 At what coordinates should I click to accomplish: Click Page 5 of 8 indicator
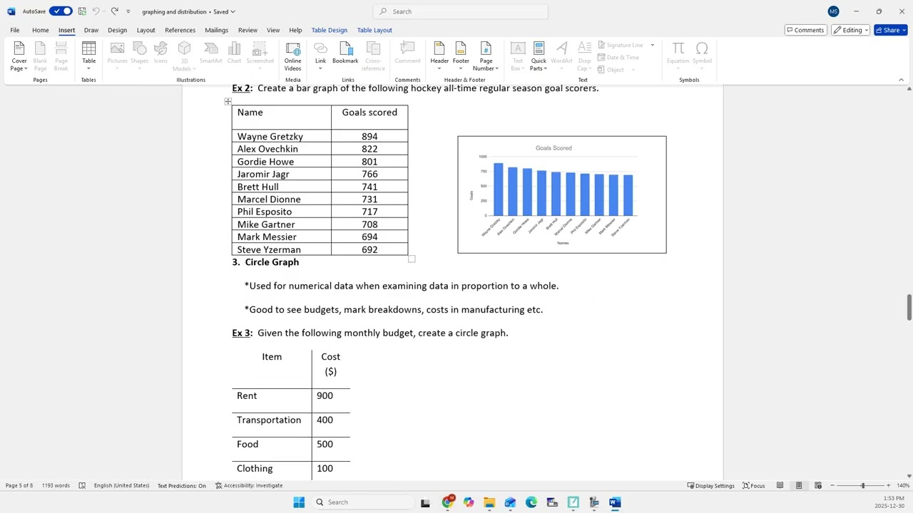(19, 485)
